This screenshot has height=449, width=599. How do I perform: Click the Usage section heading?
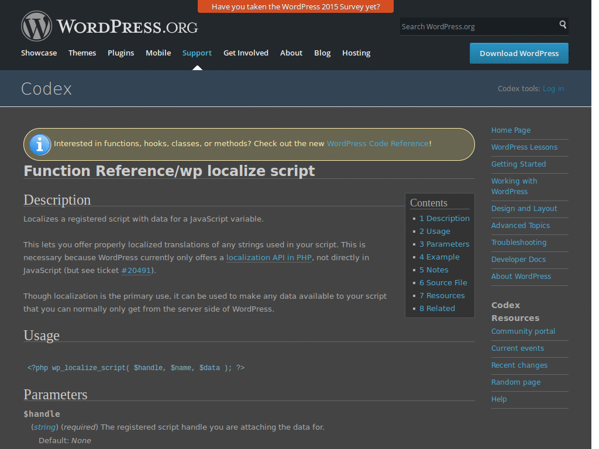(x=42, y=335)
